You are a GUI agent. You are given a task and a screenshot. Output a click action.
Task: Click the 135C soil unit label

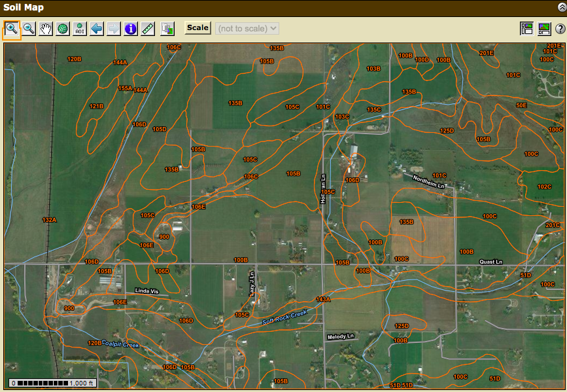(374, 109)
